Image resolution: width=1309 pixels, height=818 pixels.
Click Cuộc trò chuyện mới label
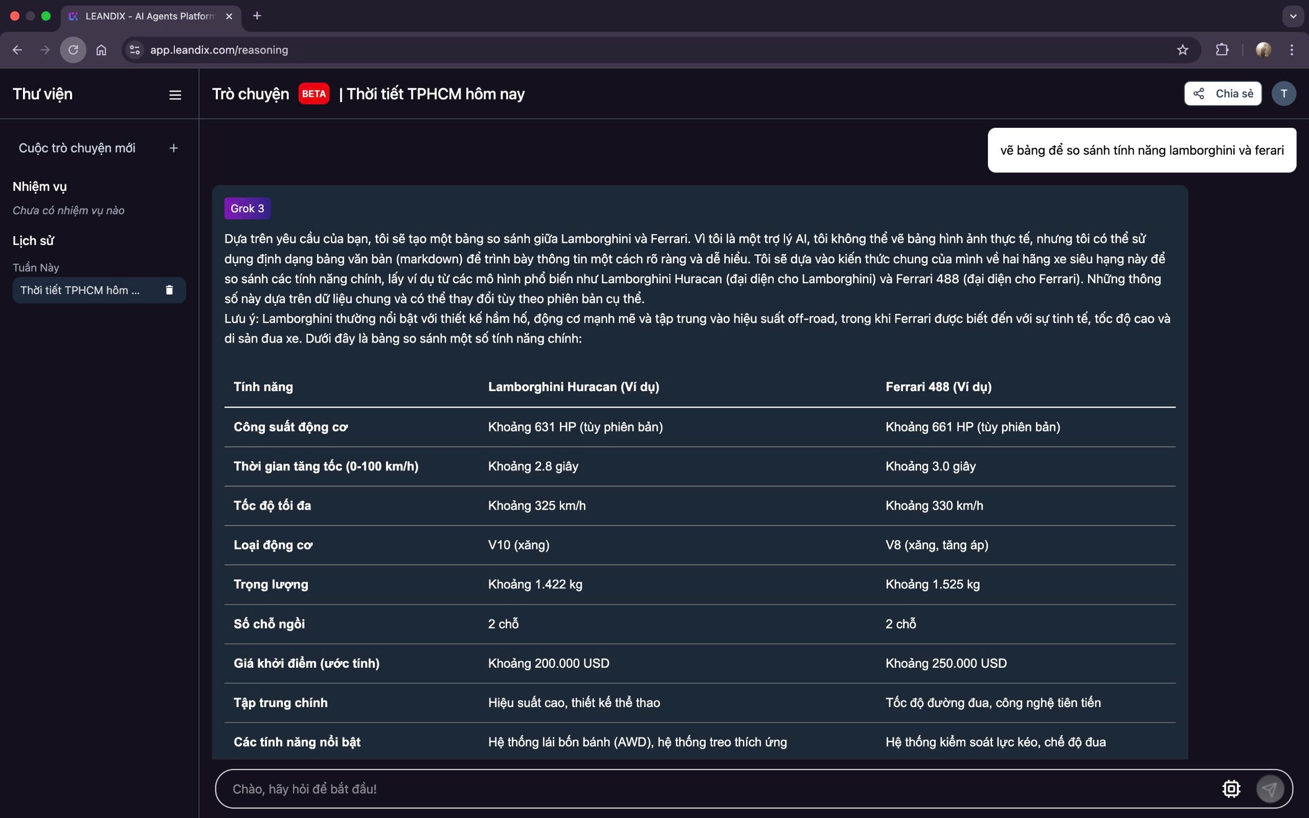pyautogui.click(x=77, y=148)
